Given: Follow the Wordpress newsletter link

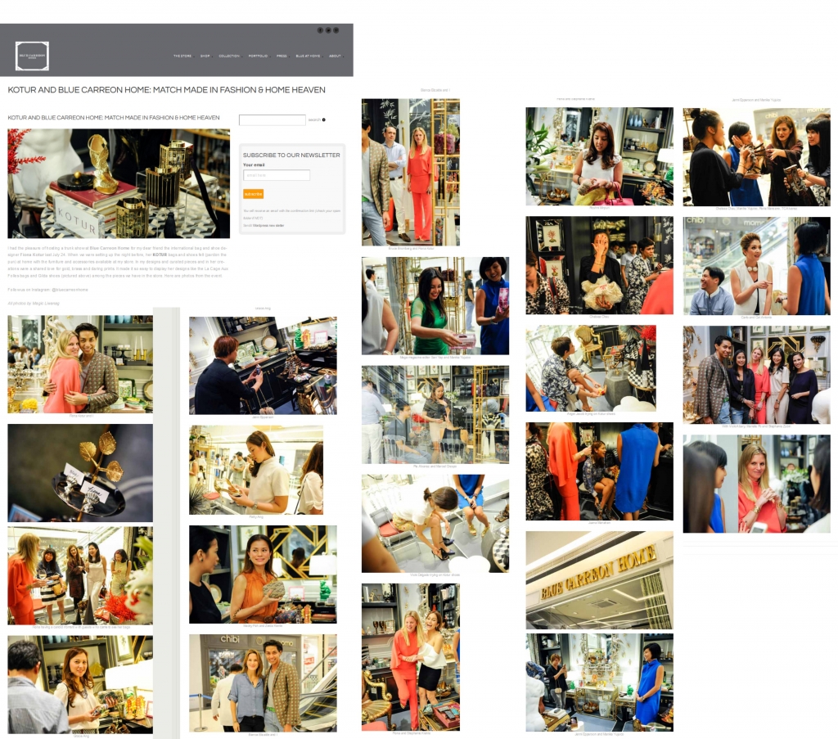Looking at the screenshot, I should pyautogui.click(x=268, y=226).
